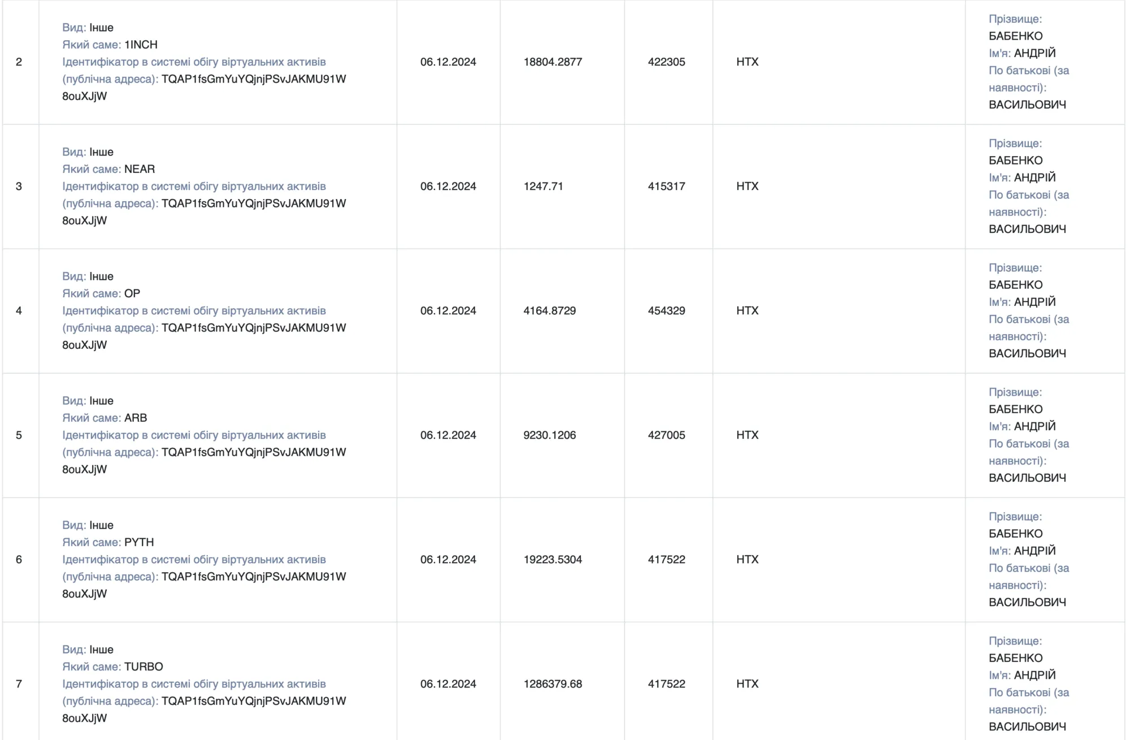The width and height of the screenshot is (1130, 740).
Task: Click the amount 1247.71 cell
Action: 543,186
